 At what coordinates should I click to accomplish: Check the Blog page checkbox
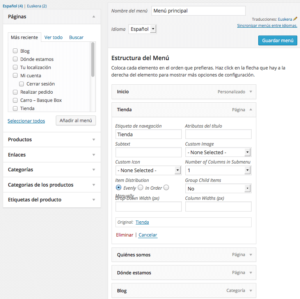[x=15, y=51]
